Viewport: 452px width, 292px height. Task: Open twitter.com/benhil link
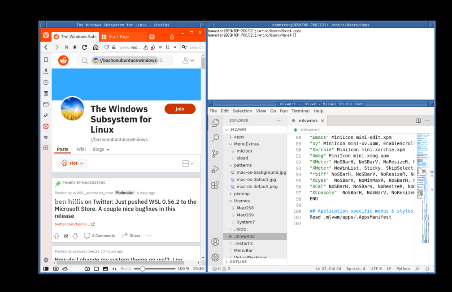click(75, 224)
